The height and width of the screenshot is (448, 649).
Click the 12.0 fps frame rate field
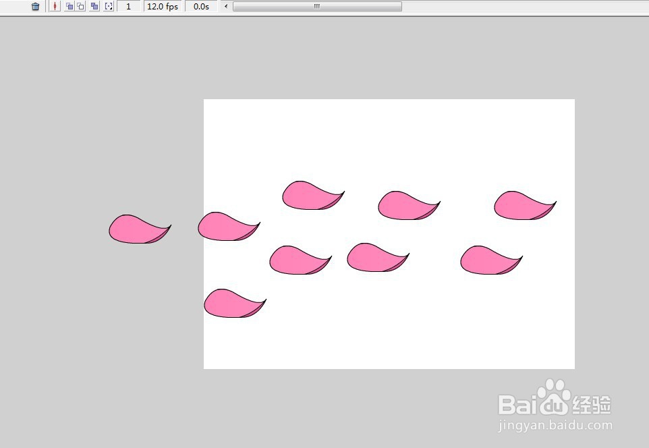pyautogui.click(x=162, y=6)
